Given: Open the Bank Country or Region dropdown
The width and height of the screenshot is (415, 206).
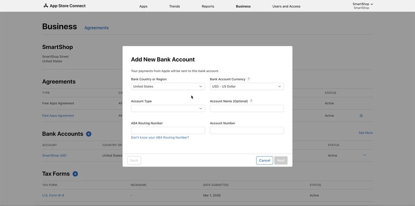Looking at the screenshot, I should (x=168, y=87).
